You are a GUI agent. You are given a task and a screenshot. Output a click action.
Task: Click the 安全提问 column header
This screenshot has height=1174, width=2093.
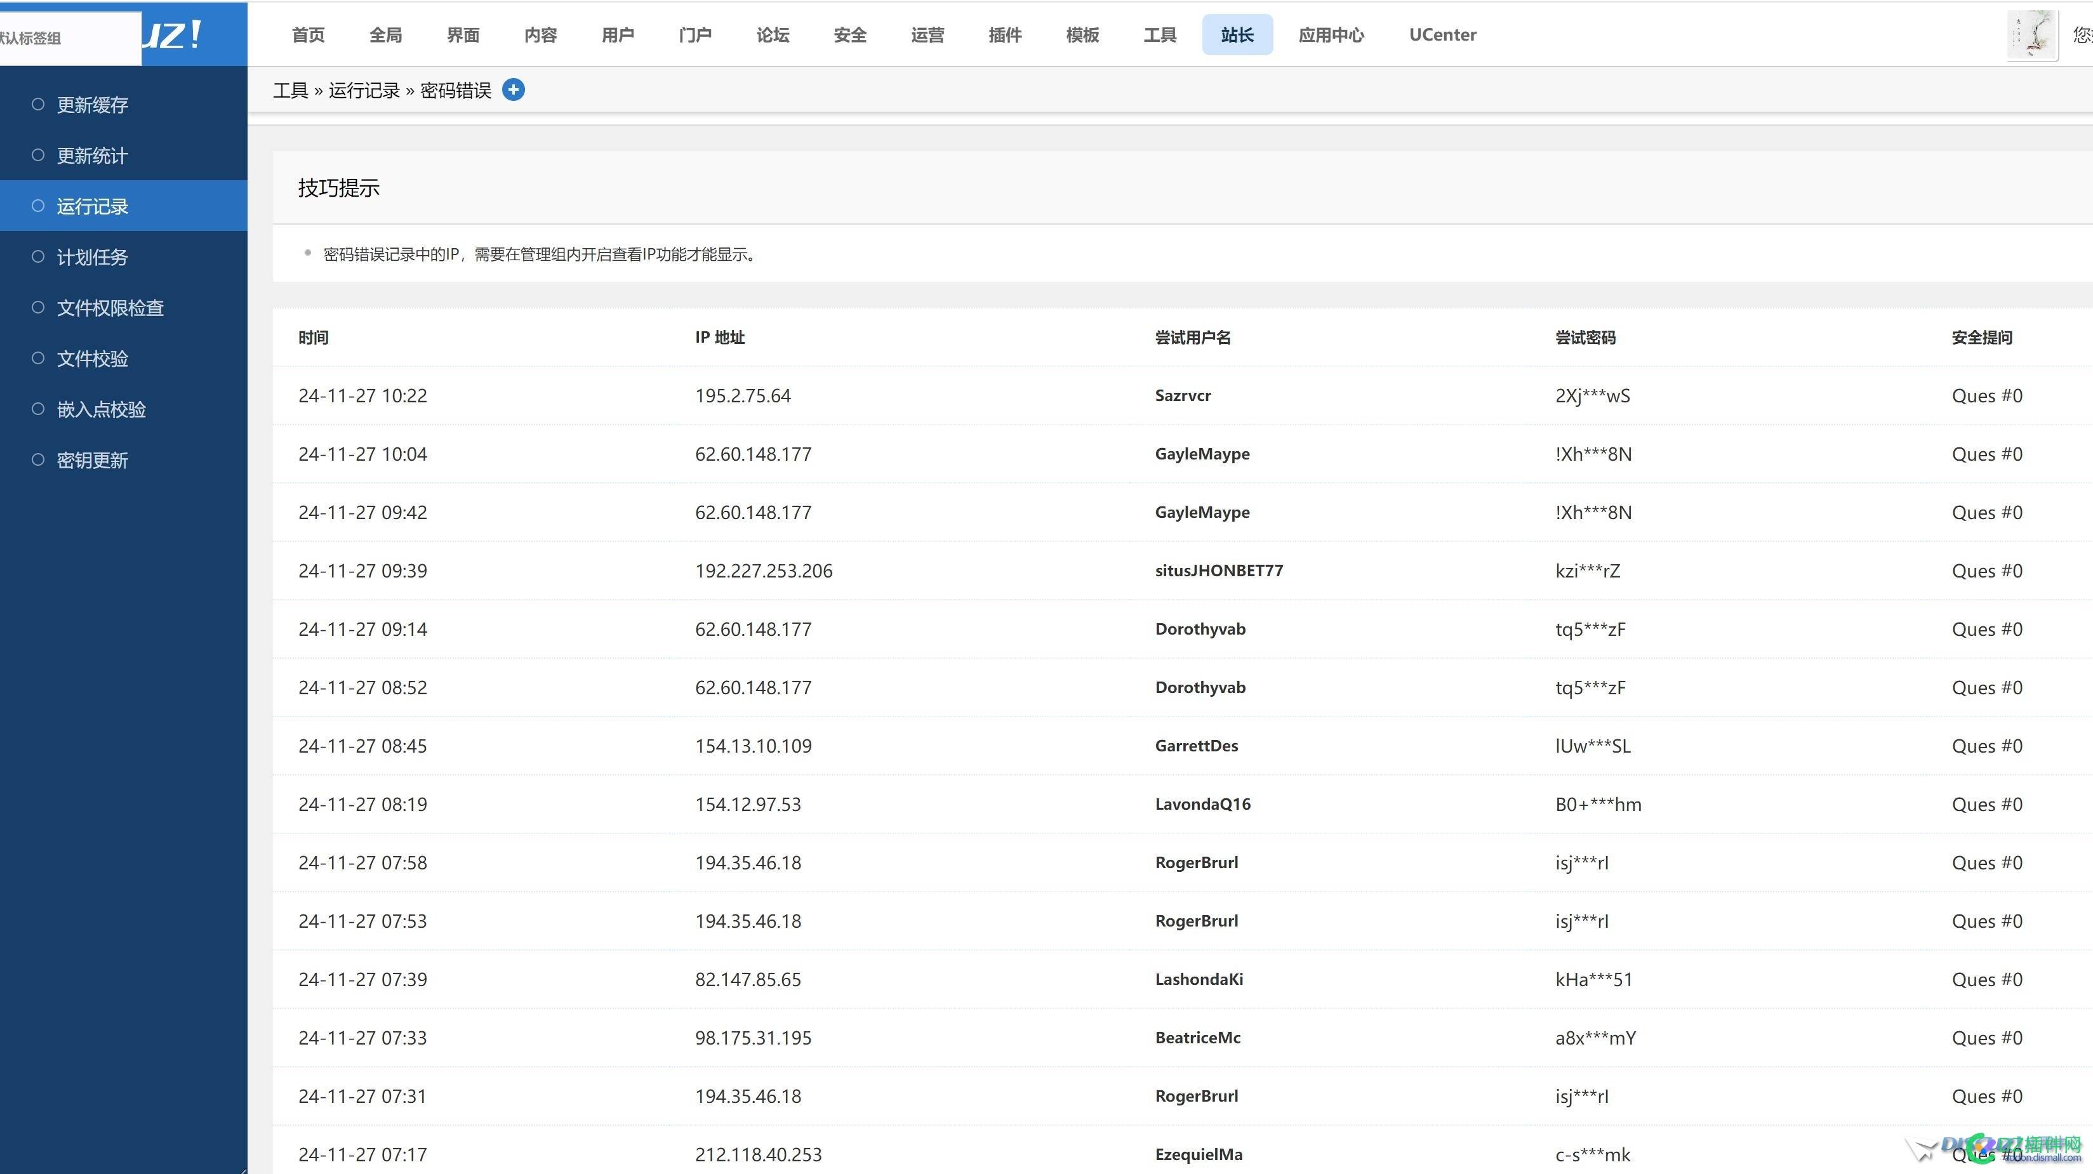pyautogui.click(x=1982, y=337)
